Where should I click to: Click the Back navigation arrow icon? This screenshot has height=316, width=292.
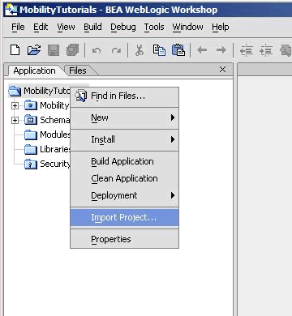(x=202, y=50)
